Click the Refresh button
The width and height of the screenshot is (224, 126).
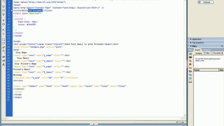coord(205,2)
